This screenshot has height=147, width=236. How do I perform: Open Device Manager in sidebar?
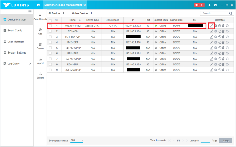tap(17, 19)
